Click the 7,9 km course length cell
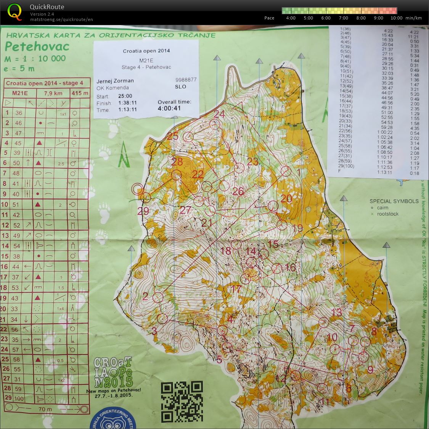Screen dimensions: 429x429 tap(53, 94)
